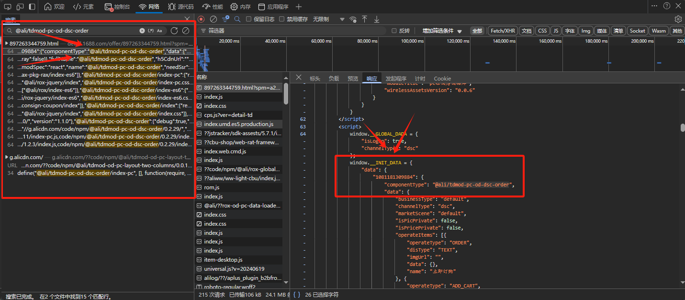685x300 pixels.
Task: Collapse the 897263344759.html search result group
Action: tap(6, 43)
